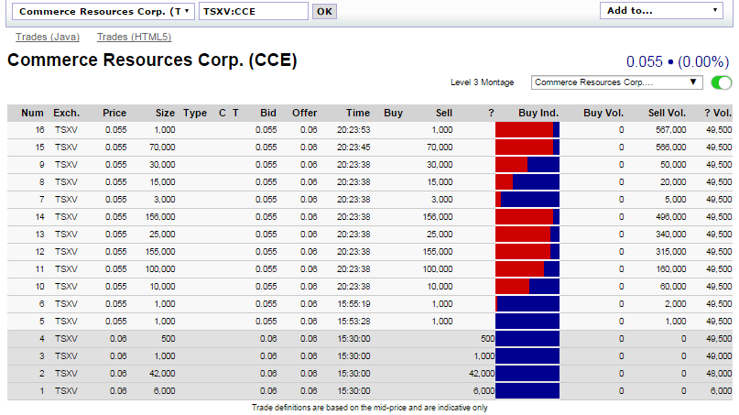Image resolution: width=739 pixels, height=415 pixels.
Task: Click the OK button
Action: [x=324, y=11]
